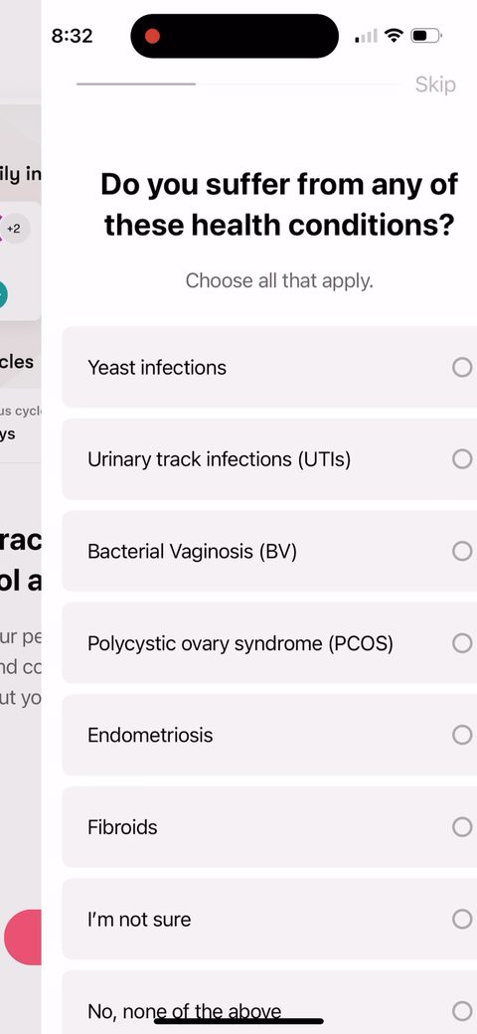Viewport: 477px width, 1034px height.
Task: Tap the 8:32 clock in status bar
Action: 72,36
